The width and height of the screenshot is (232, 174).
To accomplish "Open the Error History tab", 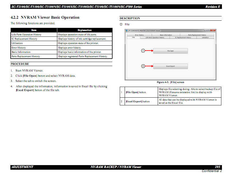I will pos(139,35).
